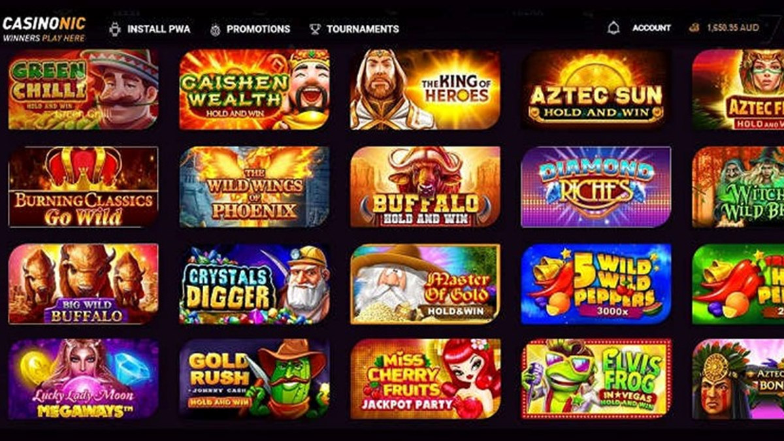
Task: Open the Green Chilli game thumbnail
Action: (x=83, y=90)
